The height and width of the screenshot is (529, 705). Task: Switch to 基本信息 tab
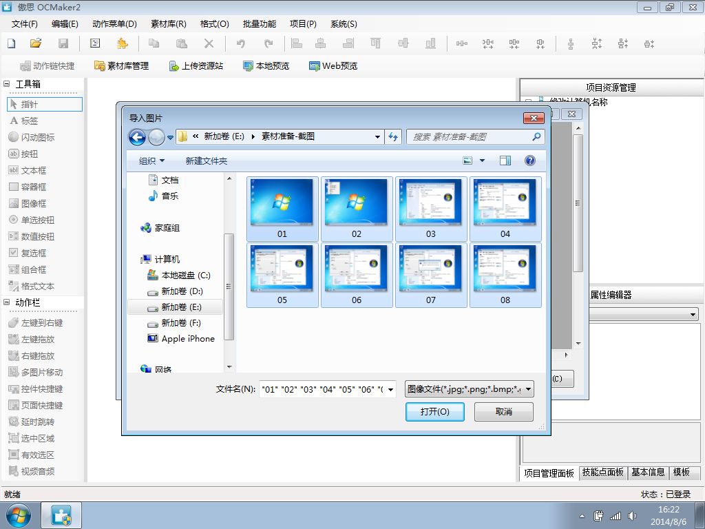tap(648, 473)
